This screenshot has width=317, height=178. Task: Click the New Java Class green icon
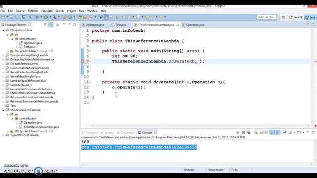pyautogui.click(x=70, y=17)
